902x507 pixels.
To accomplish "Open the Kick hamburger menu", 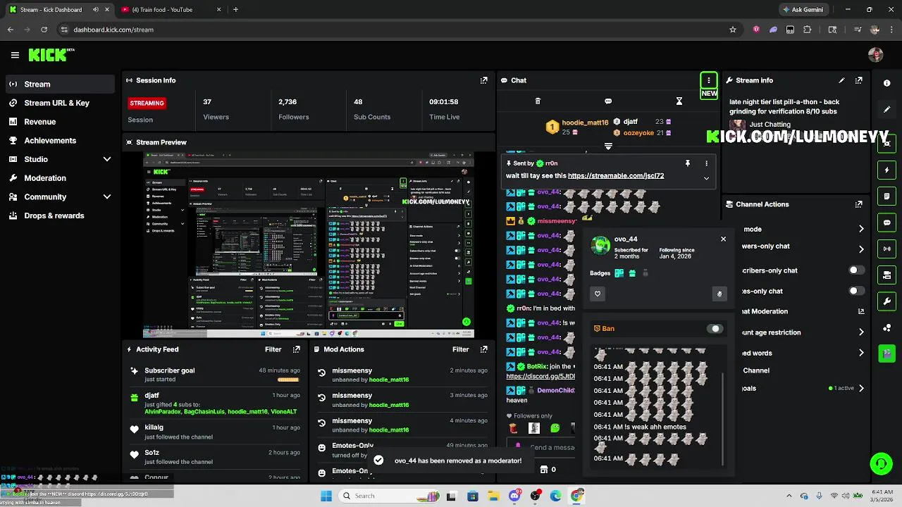I will tap(15, 55).
